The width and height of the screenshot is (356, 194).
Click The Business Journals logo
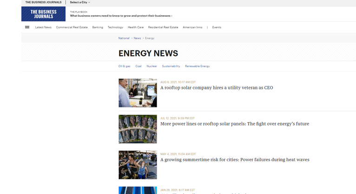(x=43, y=14)
